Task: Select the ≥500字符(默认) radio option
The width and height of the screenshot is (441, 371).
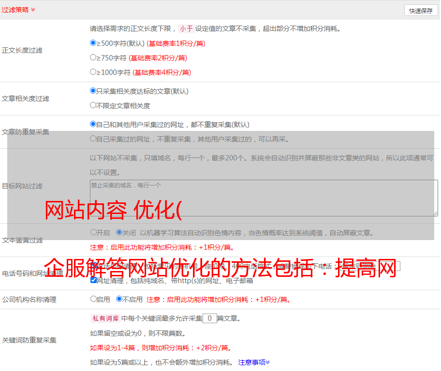Action: pyautogui.click(x=93, y=43)
